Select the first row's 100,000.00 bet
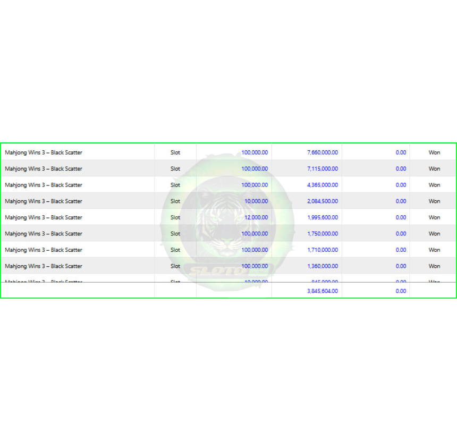 (255, 152)
